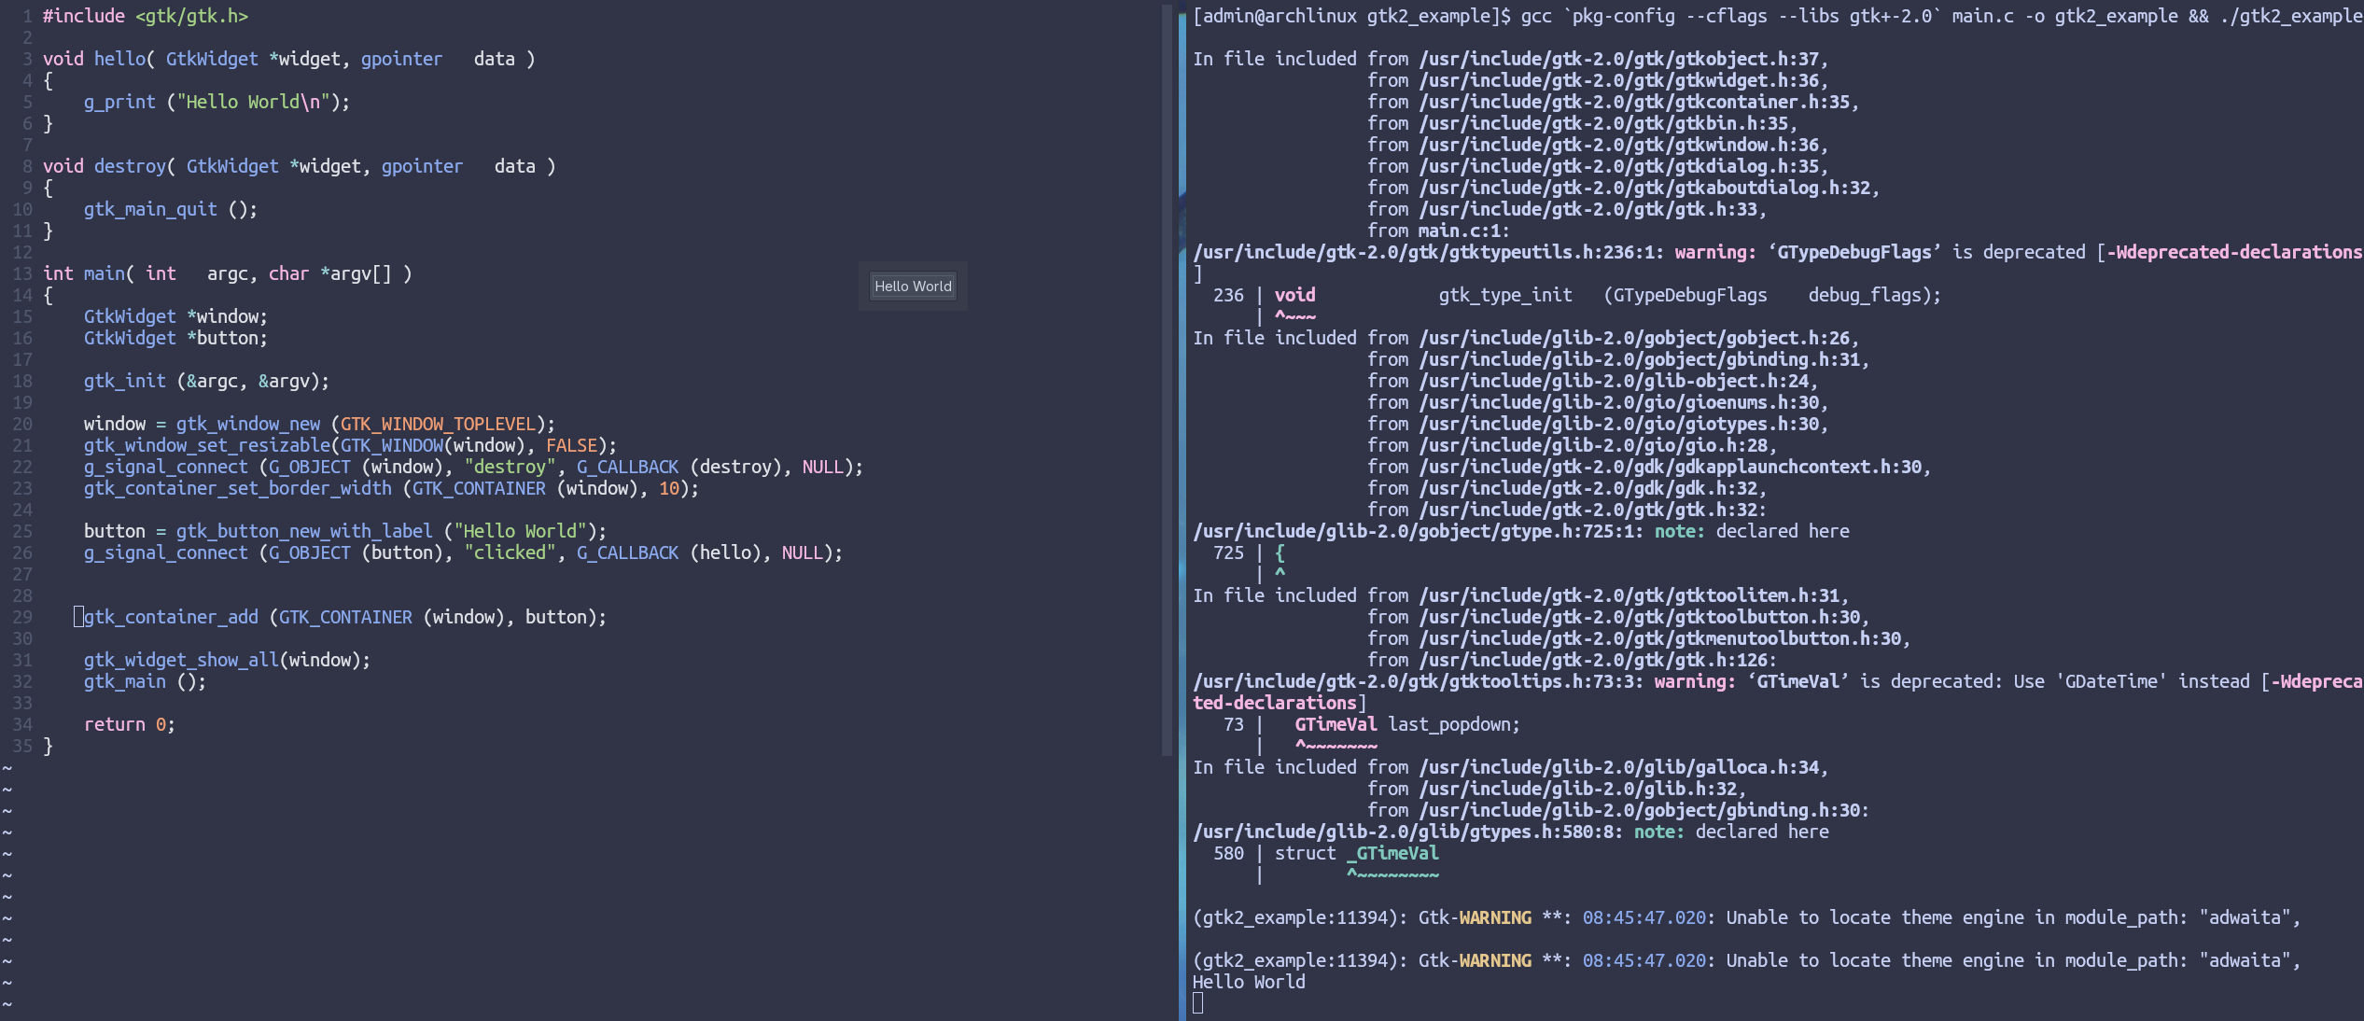Click the "clicked" signal string
Viewport: 2364px width, 1021px height.
tap(510, 552)
